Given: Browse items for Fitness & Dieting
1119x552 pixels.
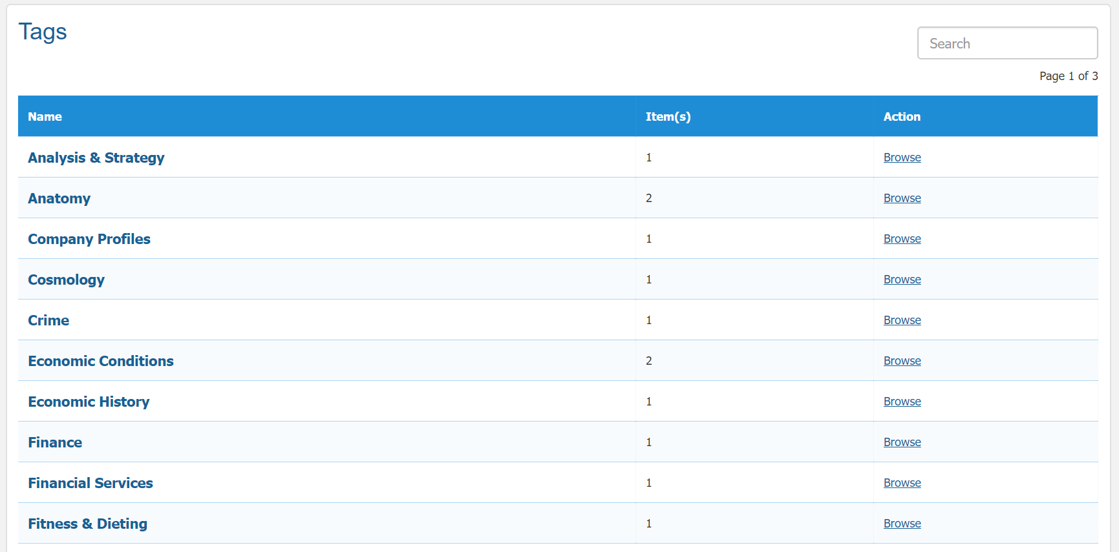Looking at the screenshot, I should click(x=902, y=524).
